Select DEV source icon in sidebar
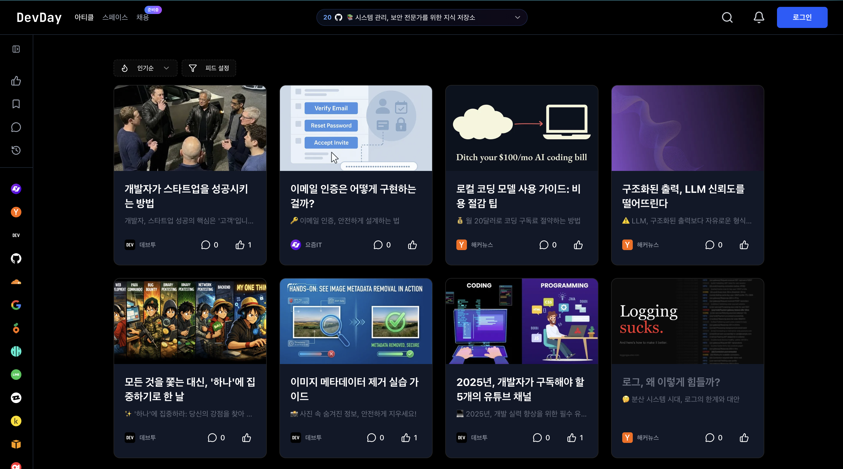This screenshot has height=469, width=843. pyautogui.click(x=16, y=235)
